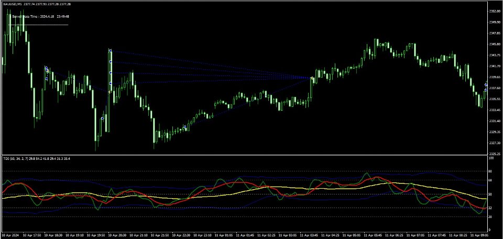Click the trade marker at far right edge

tap(486, 85)
